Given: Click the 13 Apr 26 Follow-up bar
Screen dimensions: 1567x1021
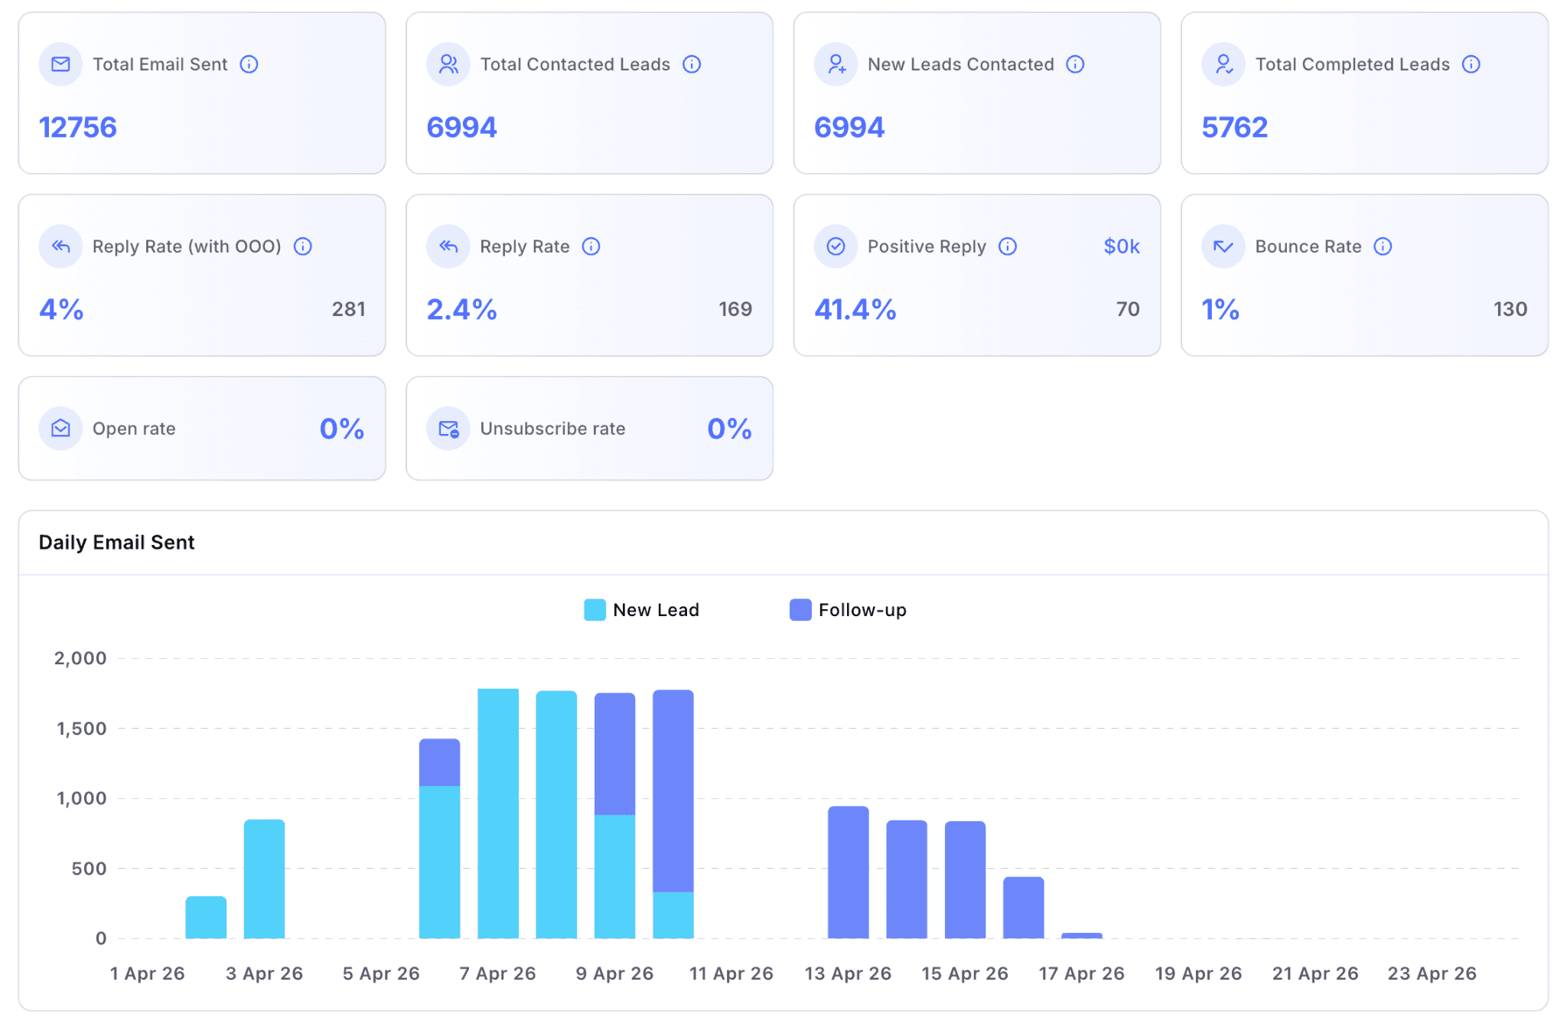Looking at the screenshot, I should click(x=849, y=873).
